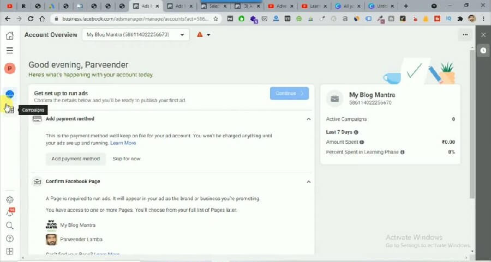This screenshot has width=491, height=262.
Task: Open the My Blog Mantra account dropdown
Action: pyautogui.click(x=135, y=35)
